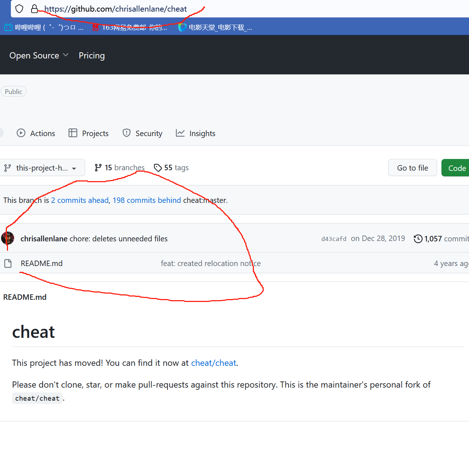Screen dimensions: 469x466
Task: Open commit message chore: deletes unneeded files
Action: [x=119, y=239]
